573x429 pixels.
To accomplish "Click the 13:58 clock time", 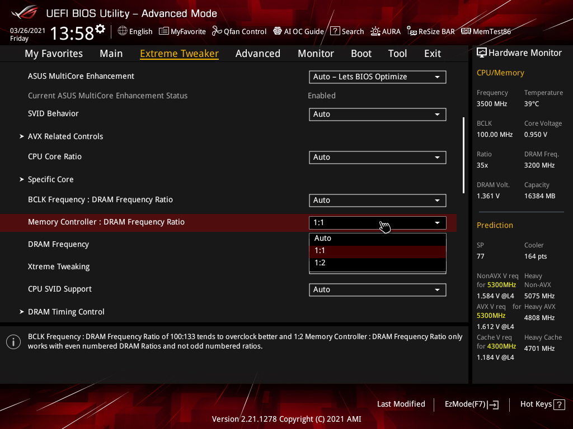I will tap(72, 34).
